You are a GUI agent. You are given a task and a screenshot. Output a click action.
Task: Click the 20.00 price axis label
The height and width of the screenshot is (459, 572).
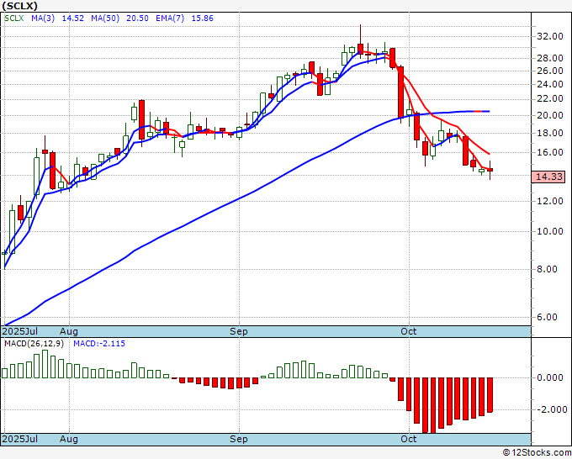coord(550,115)
